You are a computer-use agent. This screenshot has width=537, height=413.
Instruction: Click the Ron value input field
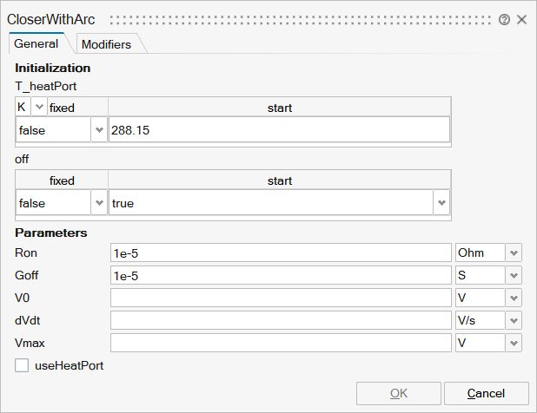click(x=281, y=252)
